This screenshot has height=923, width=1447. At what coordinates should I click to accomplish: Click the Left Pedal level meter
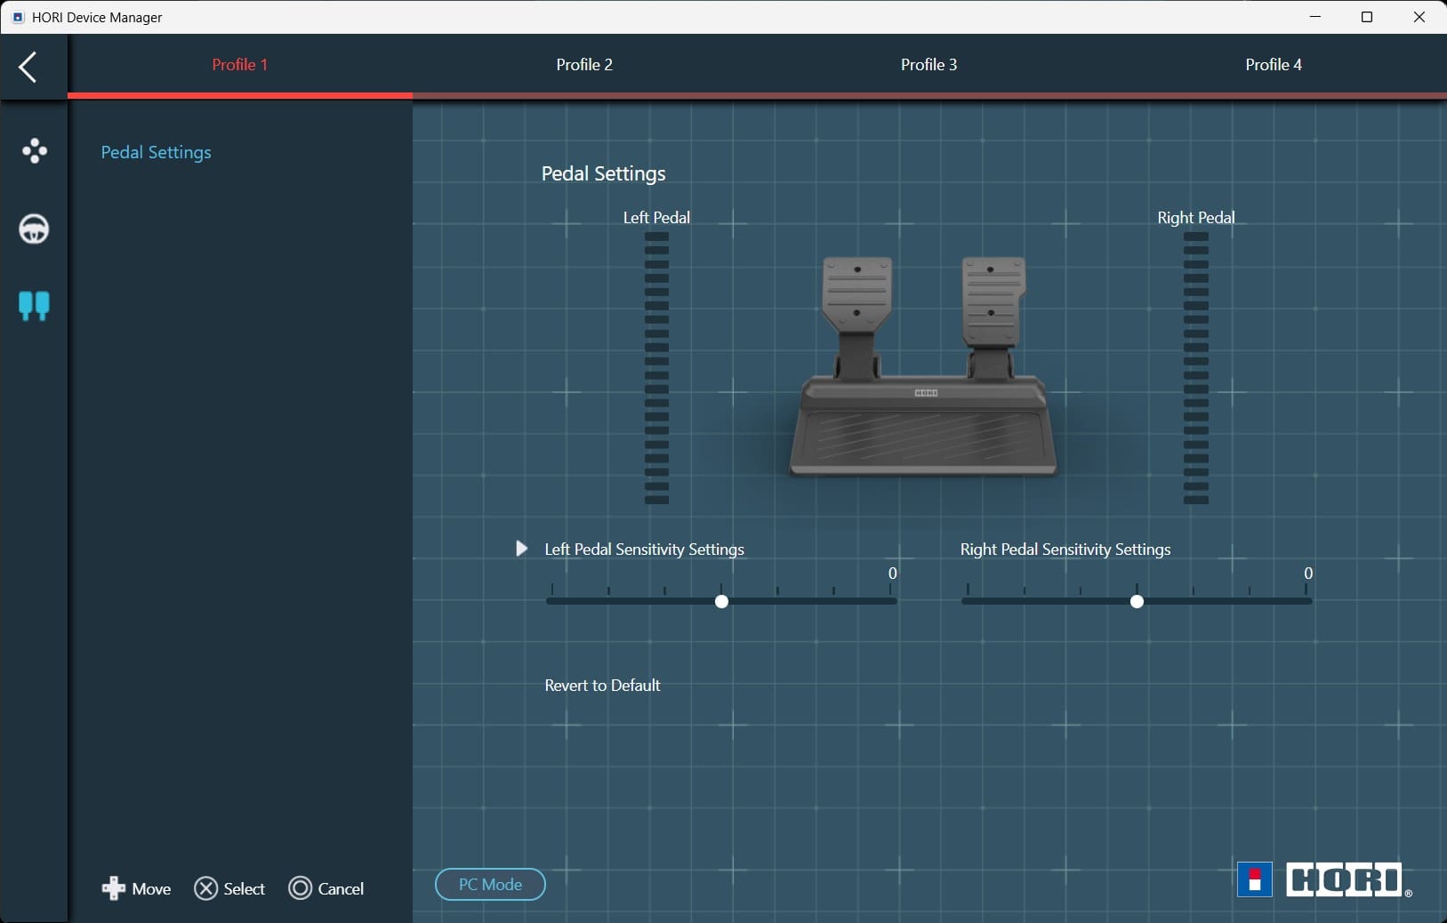tap(656, 368)
